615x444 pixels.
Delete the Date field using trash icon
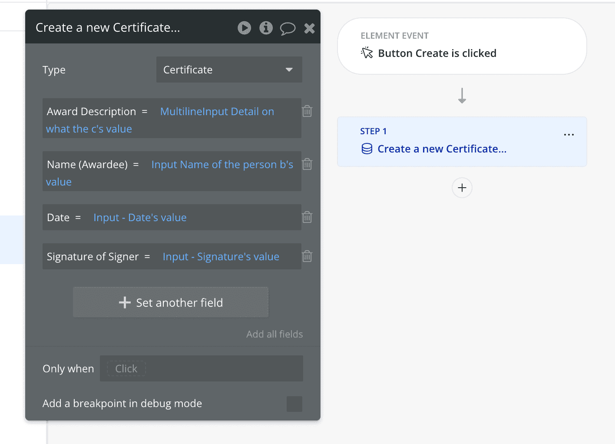307,217
